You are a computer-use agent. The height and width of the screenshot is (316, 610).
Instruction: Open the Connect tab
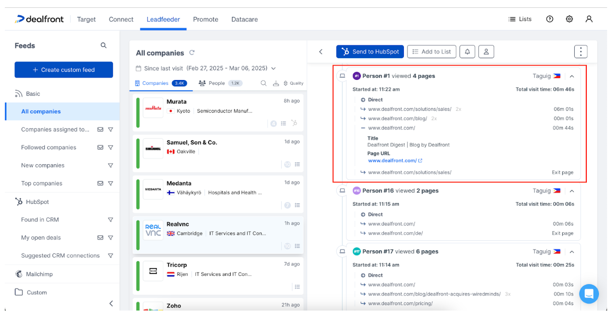(121, 19)
